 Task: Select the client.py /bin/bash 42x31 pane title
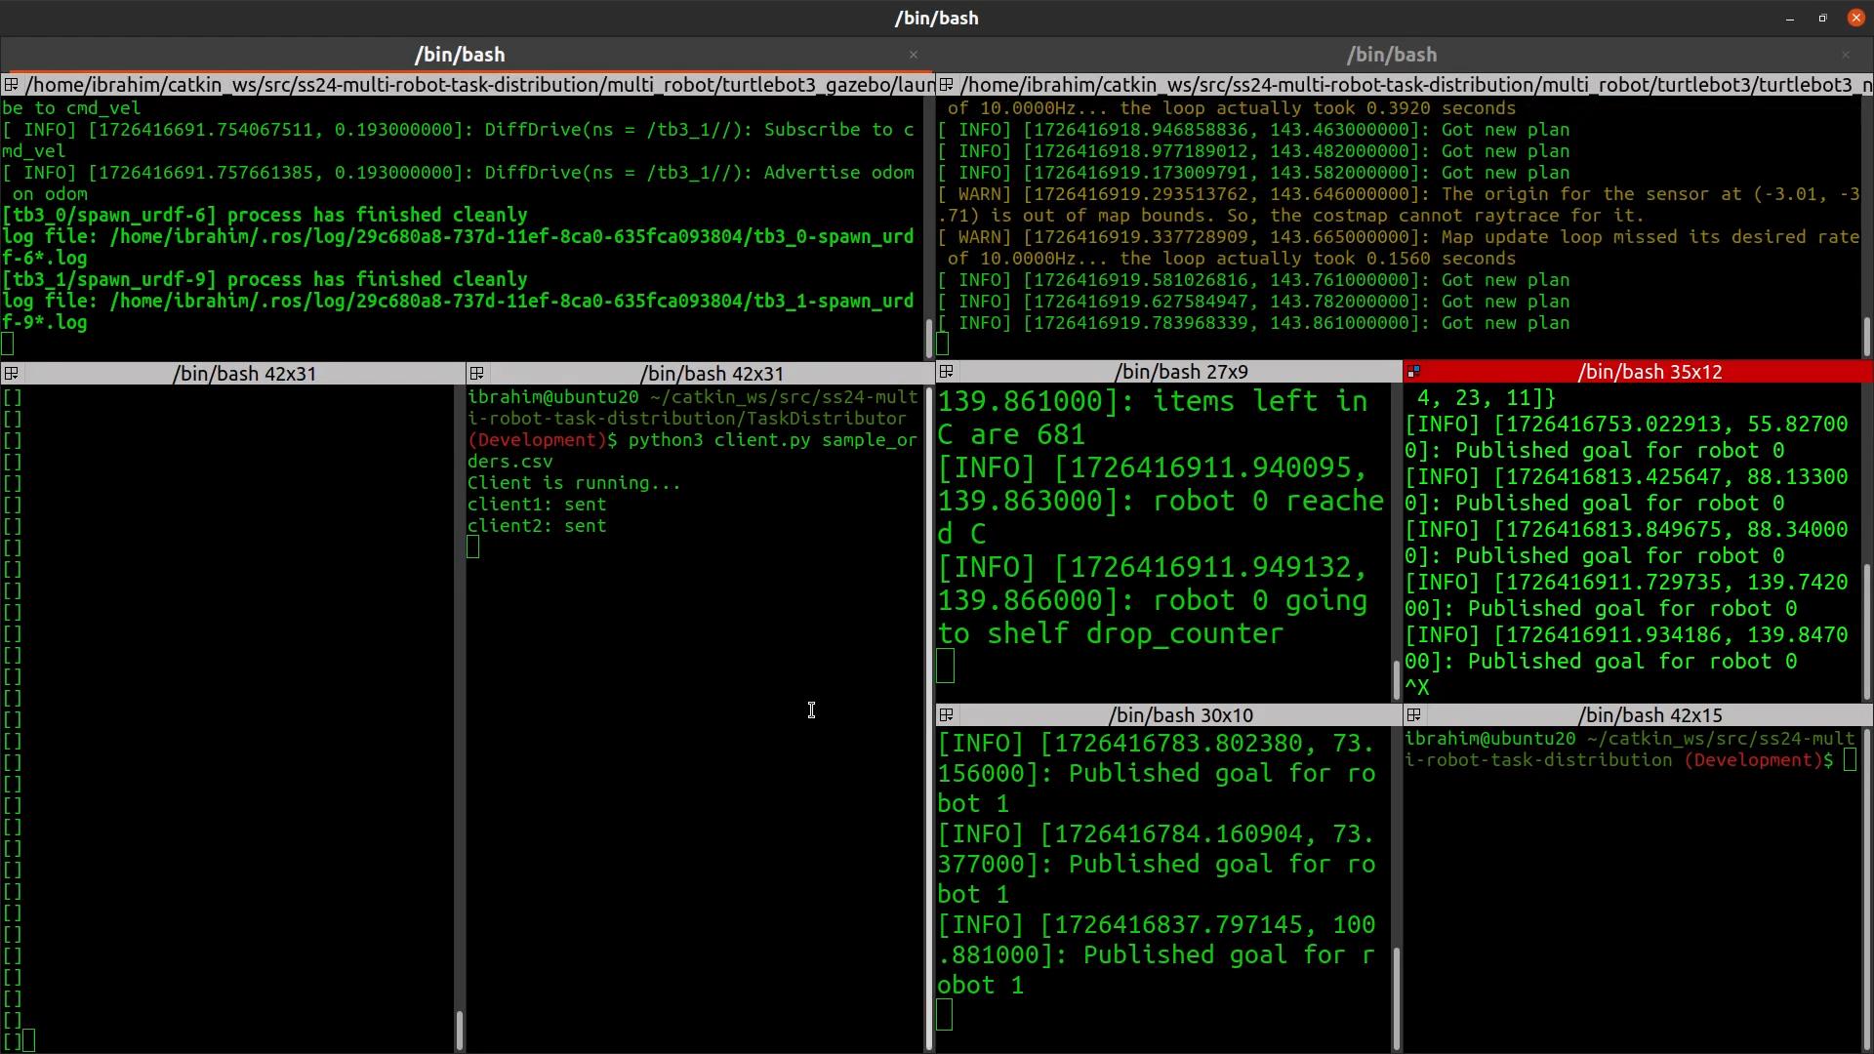712,374
